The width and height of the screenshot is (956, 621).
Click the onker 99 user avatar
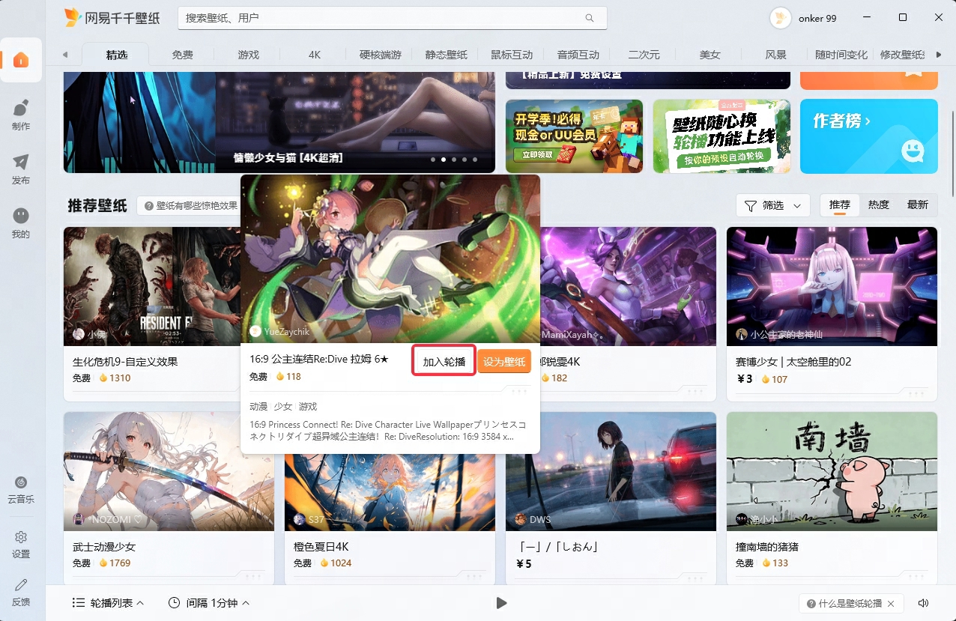pyautogui.click(x=781, y=18)
